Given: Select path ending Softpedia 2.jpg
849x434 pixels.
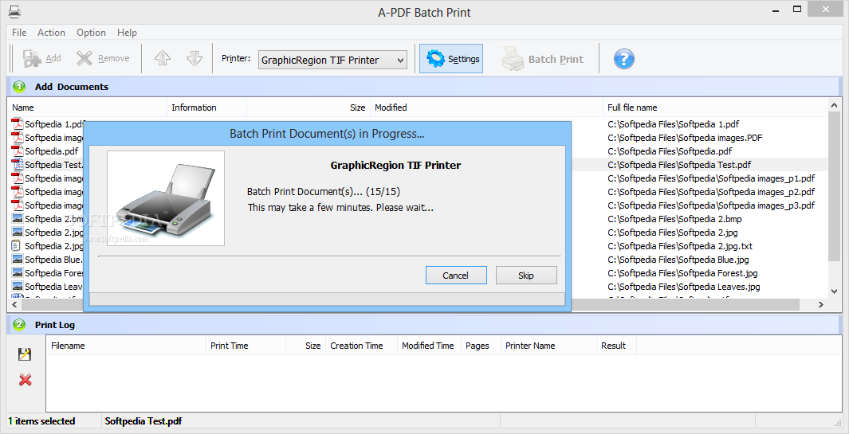Looking at the screenshot, I should tap(673, 233).
